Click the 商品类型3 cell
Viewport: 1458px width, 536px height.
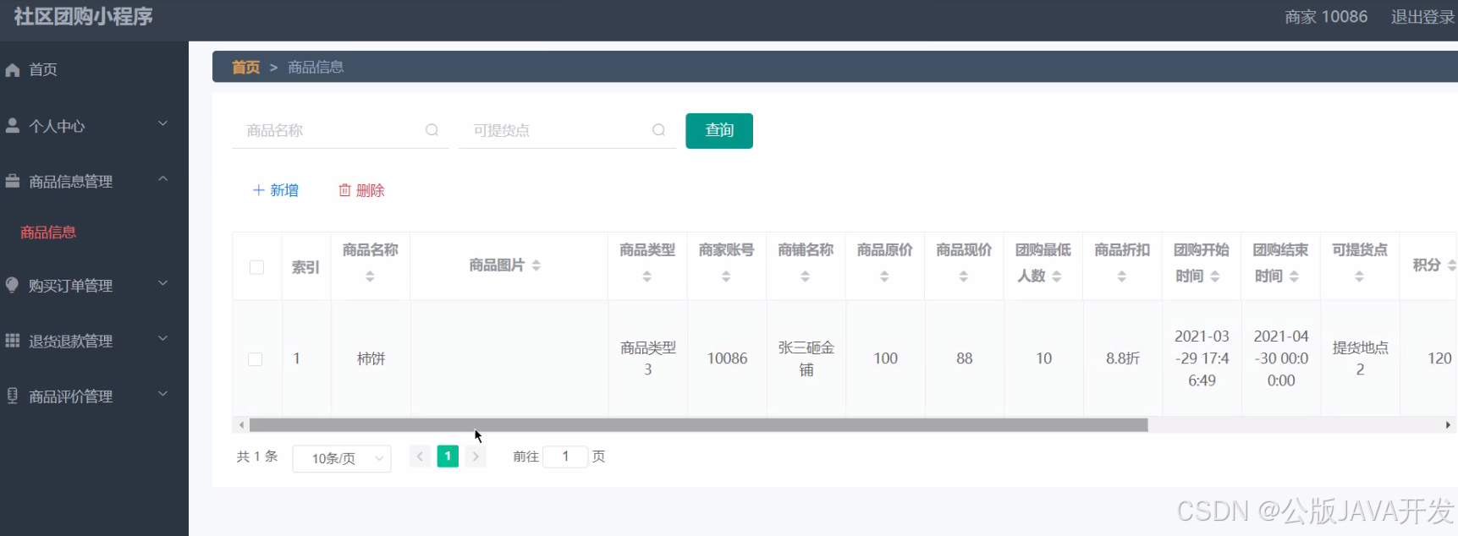pos(647,358)
